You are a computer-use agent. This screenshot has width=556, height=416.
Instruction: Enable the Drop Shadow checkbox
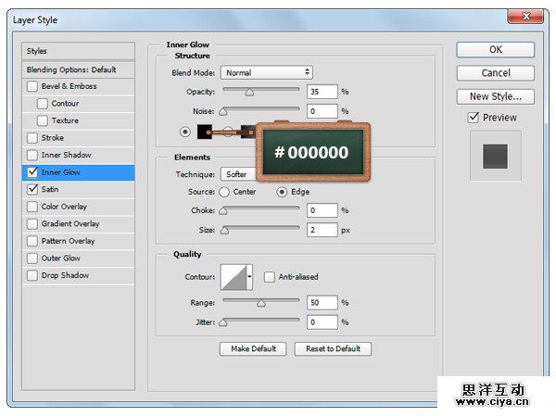point(33,275)
